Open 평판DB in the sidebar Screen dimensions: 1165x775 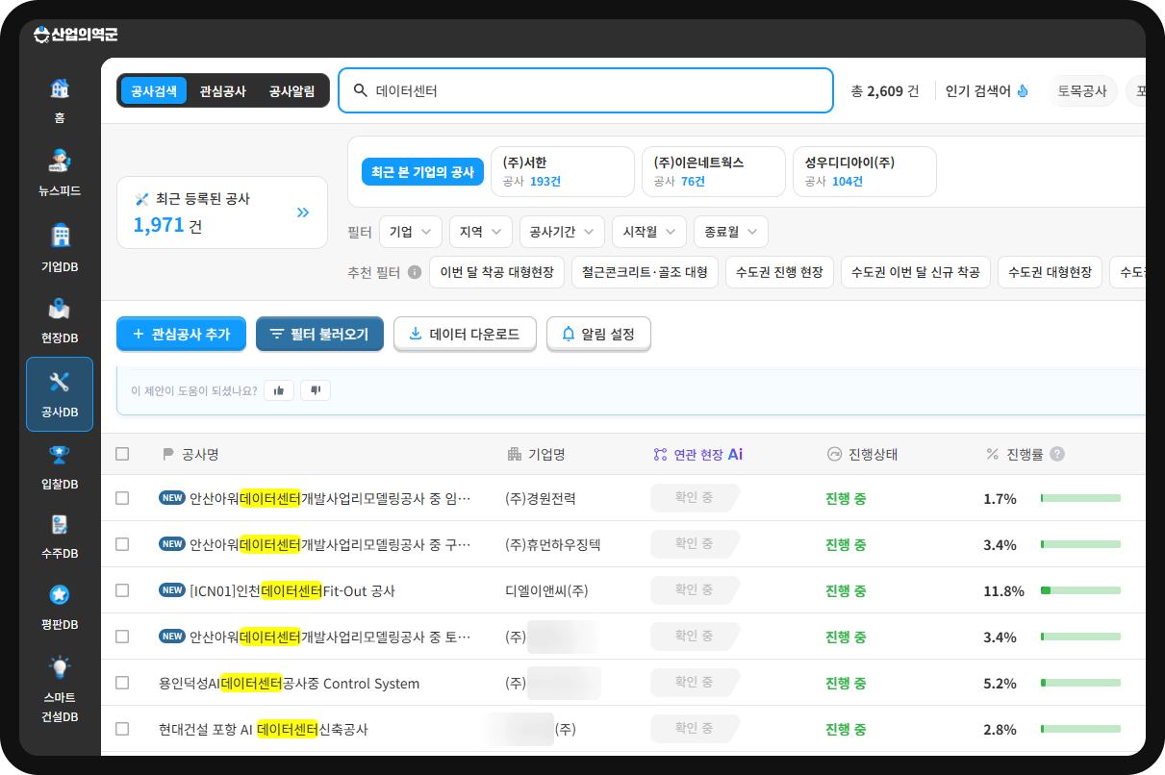pyautogui.click(x=60, y=608)
